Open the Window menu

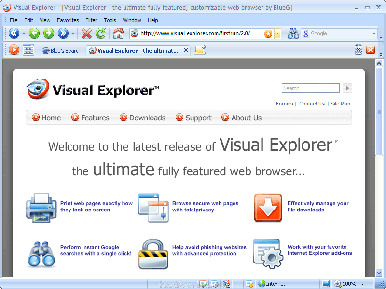coord(132,20)
